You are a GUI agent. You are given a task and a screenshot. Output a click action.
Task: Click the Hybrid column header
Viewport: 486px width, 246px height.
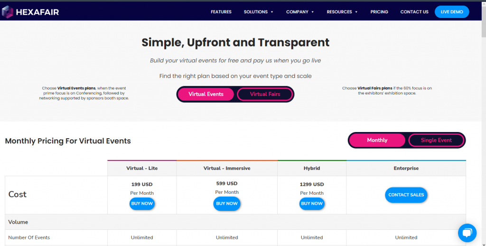click(312, 168)
